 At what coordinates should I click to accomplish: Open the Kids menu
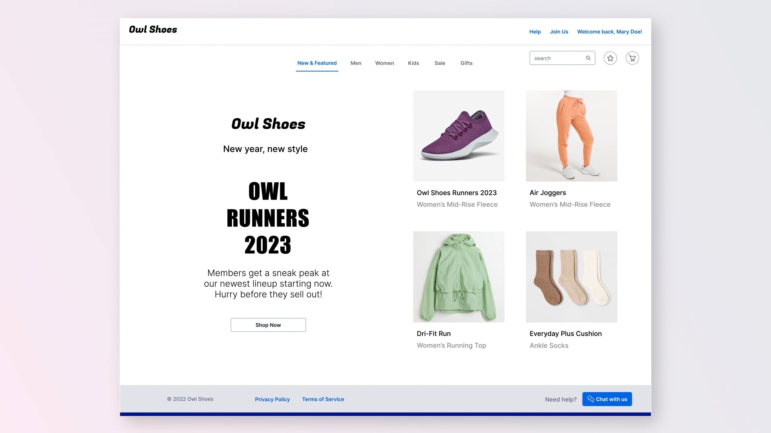413,63
